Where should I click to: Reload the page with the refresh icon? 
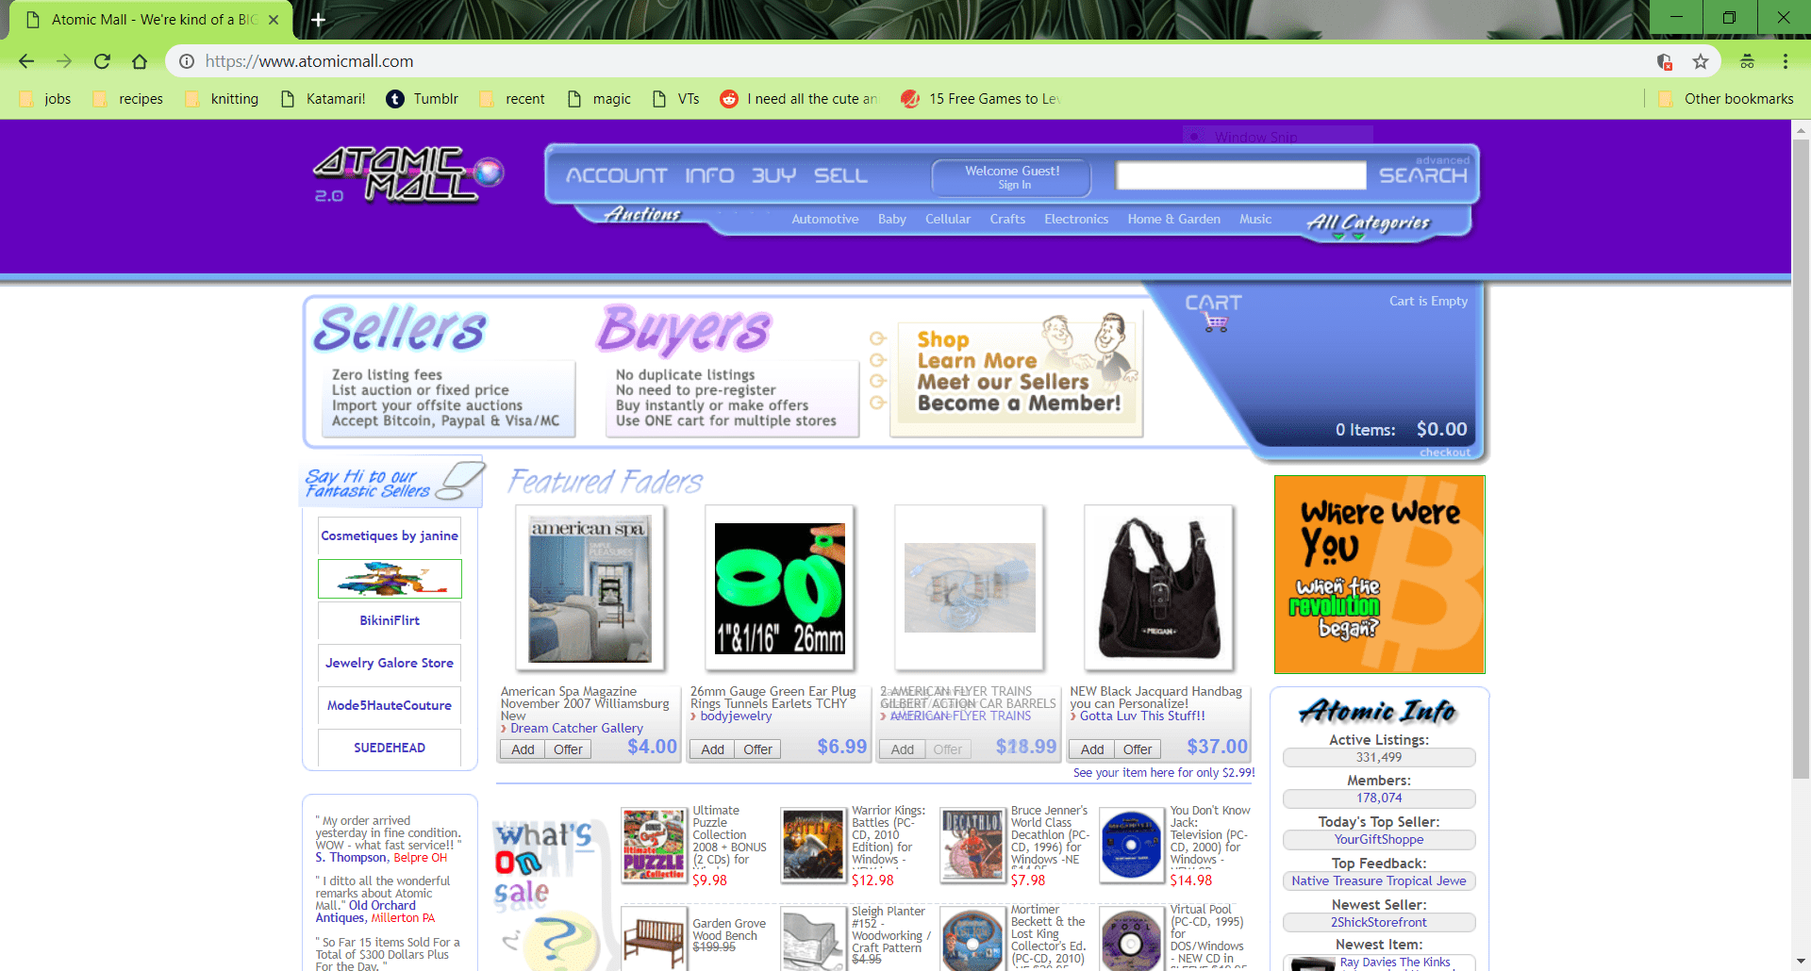click(x=102, y=61)
